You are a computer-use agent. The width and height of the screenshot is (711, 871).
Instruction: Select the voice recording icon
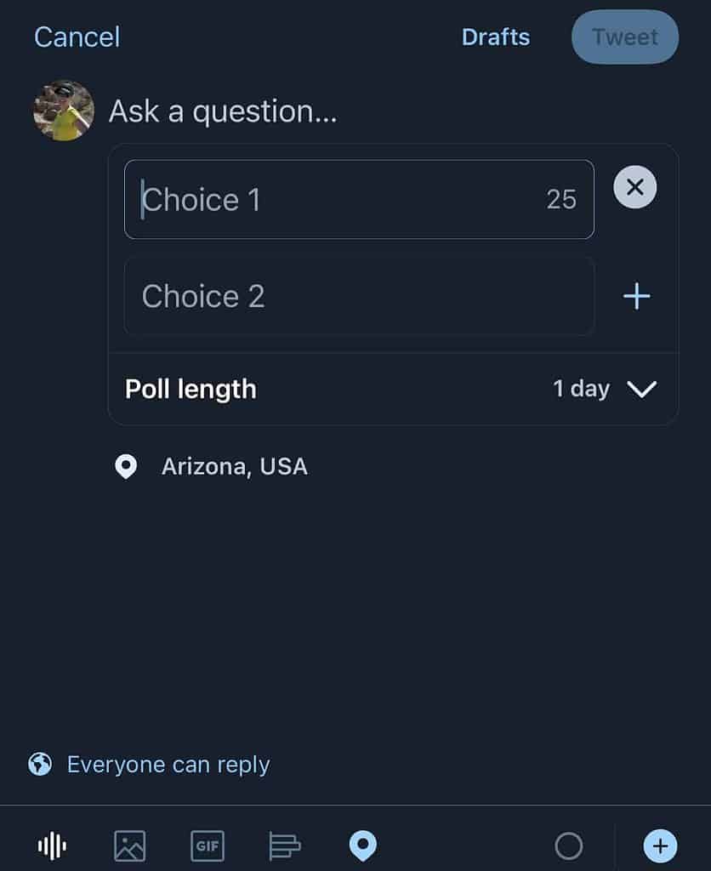(51, 845)
